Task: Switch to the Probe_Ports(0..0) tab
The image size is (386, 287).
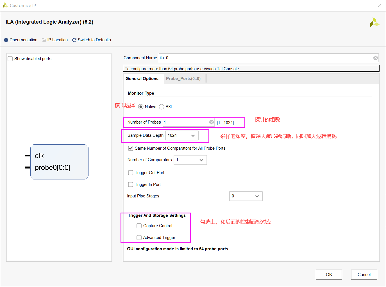Action: click(x=183, y=79)
